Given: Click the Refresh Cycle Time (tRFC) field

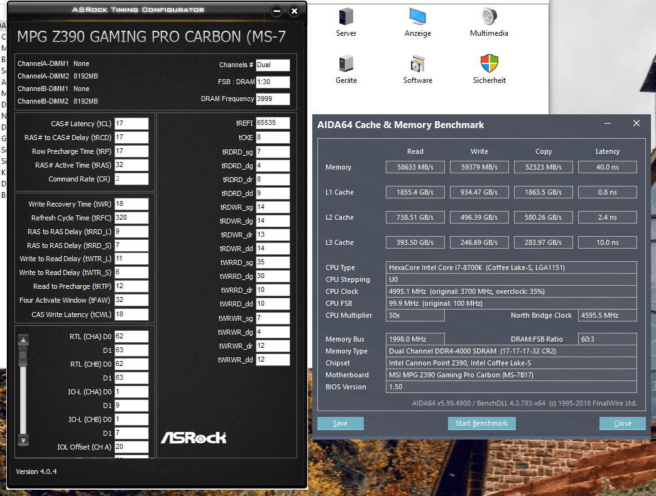Looking at the screenshot, I should [131, 218].
